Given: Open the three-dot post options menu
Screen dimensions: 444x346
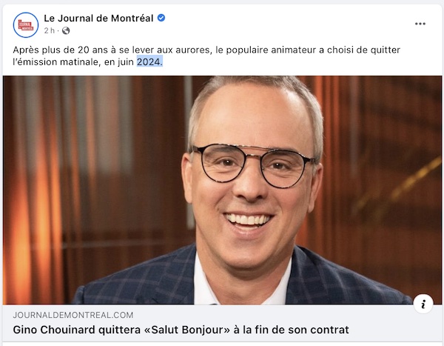Looking at the screenshot, I should point(420,24).
